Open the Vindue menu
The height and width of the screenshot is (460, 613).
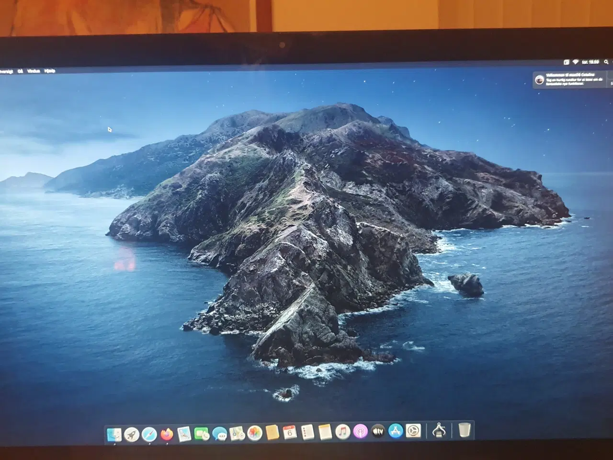click(x=34, y=70)
